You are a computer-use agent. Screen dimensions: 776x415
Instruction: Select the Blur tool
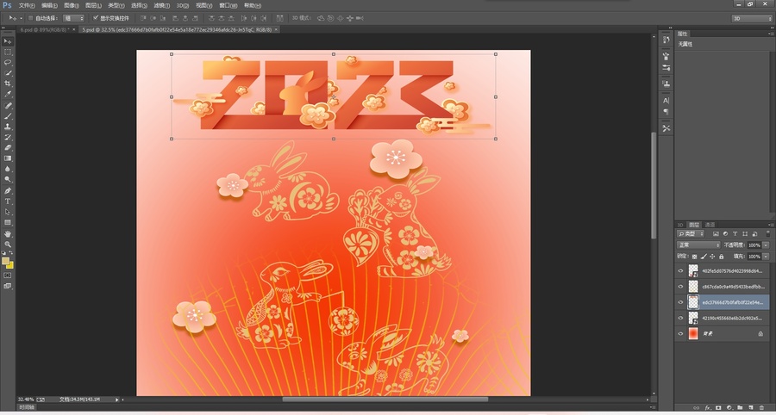[8, 169]
